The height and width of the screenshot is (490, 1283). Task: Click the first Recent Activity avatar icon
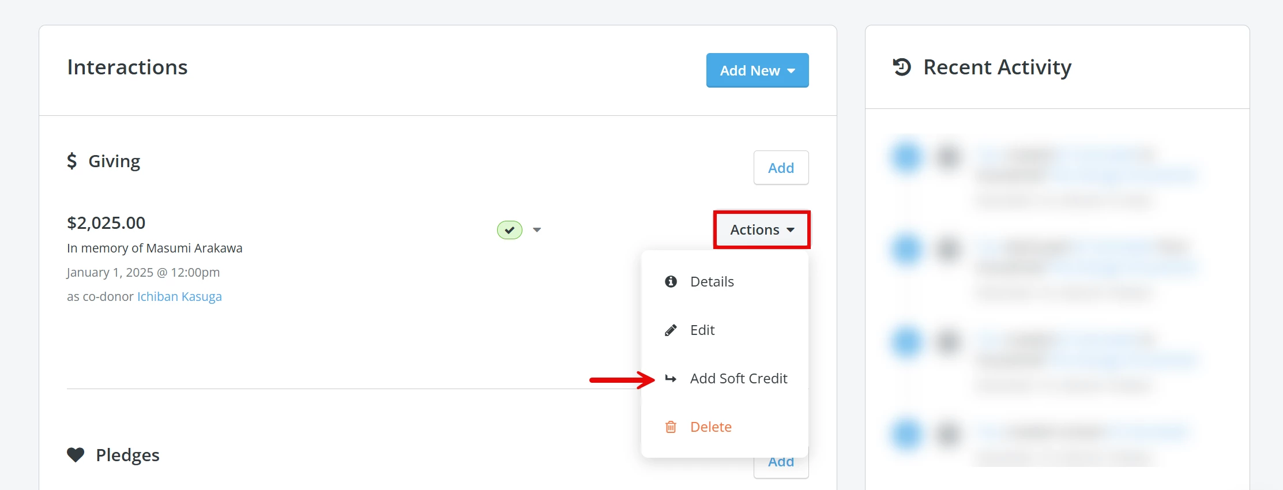click(x=906, y=157)
